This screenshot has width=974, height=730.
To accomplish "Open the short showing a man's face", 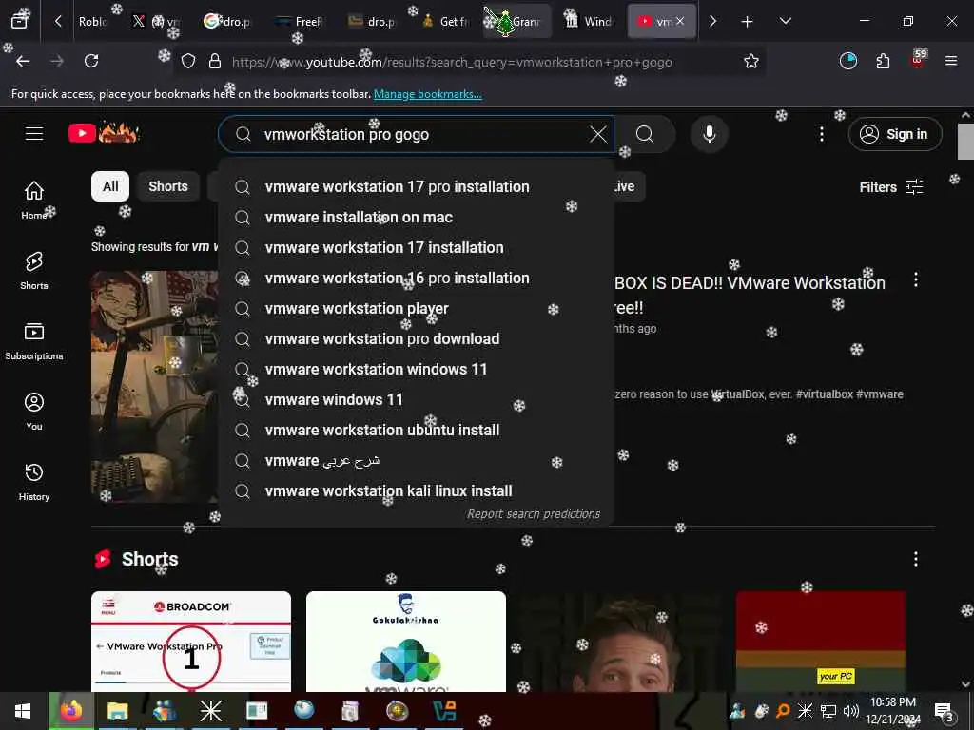I will [x=621, y=642].
